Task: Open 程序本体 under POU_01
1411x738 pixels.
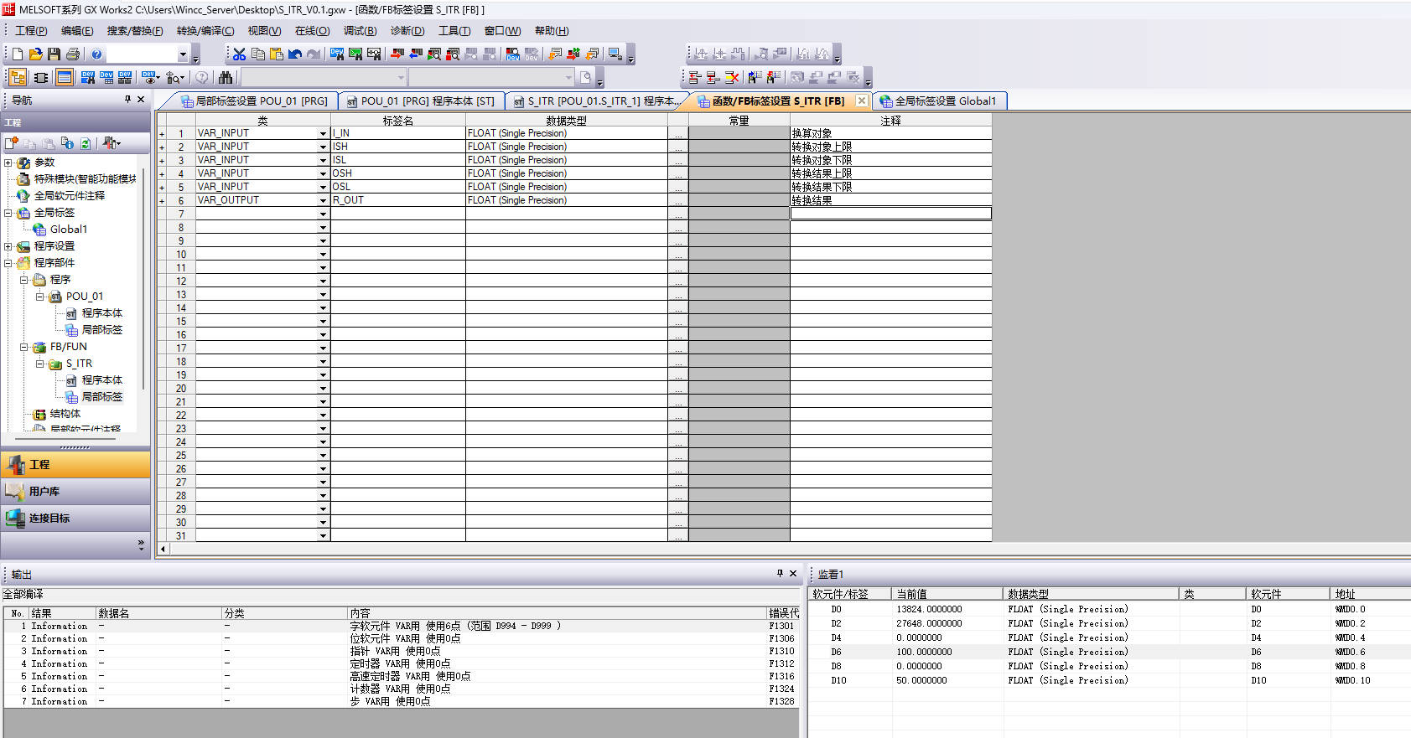Action: pos(101,313)
